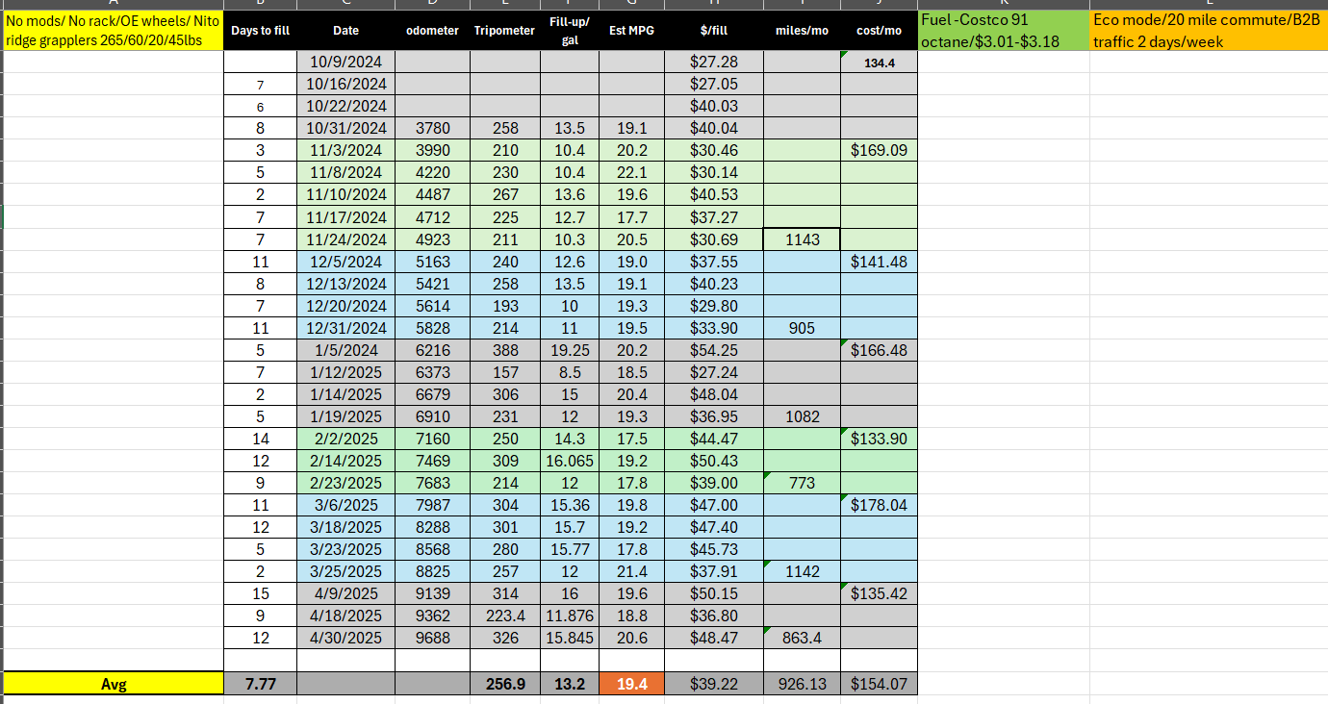
Task: Select the orange 'Eco mode/20 mile commute' cell
Action: click(x=1209, y=31)
